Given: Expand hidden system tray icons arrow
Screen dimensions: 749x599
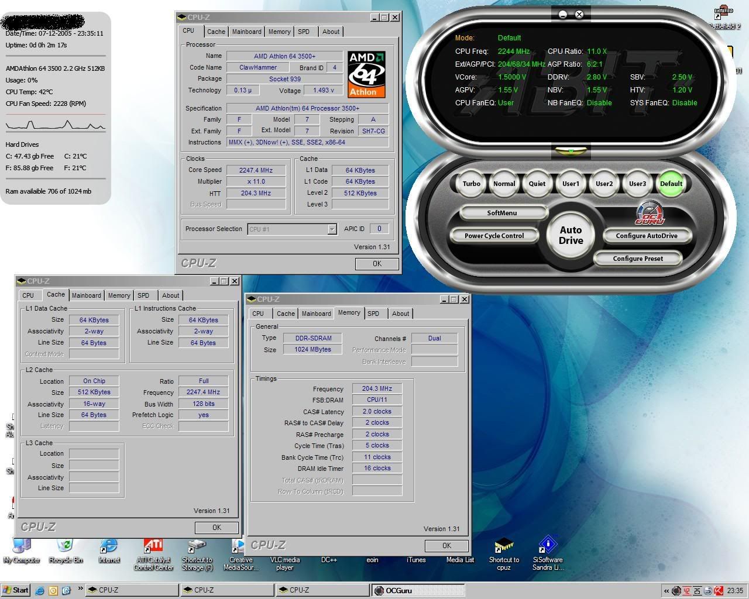Looking at the screenshot, I should pos(666,590).
